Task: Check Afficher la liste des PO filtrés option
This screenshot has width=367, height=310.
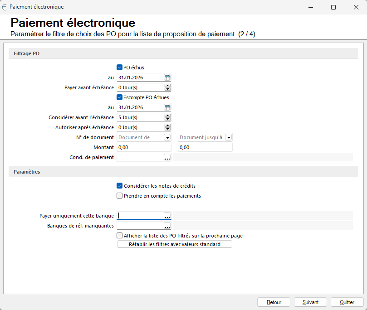Action: click(120, 236)
